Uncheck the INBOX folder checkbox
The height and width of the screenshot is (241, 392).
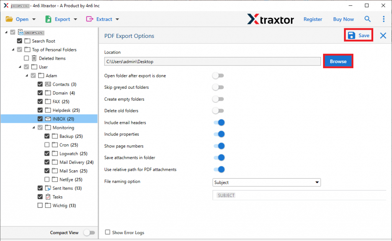(40, 119)
